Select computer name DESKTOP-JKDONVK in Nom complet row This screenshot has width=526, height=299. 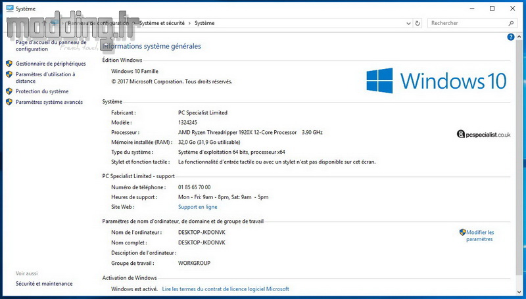[x=202, y=242]
